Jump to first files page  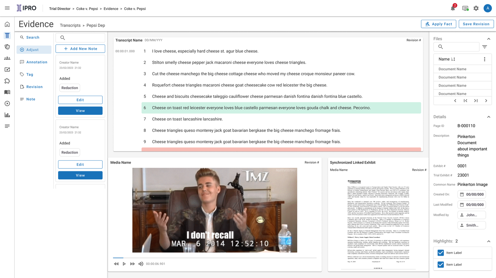(466, 101)
